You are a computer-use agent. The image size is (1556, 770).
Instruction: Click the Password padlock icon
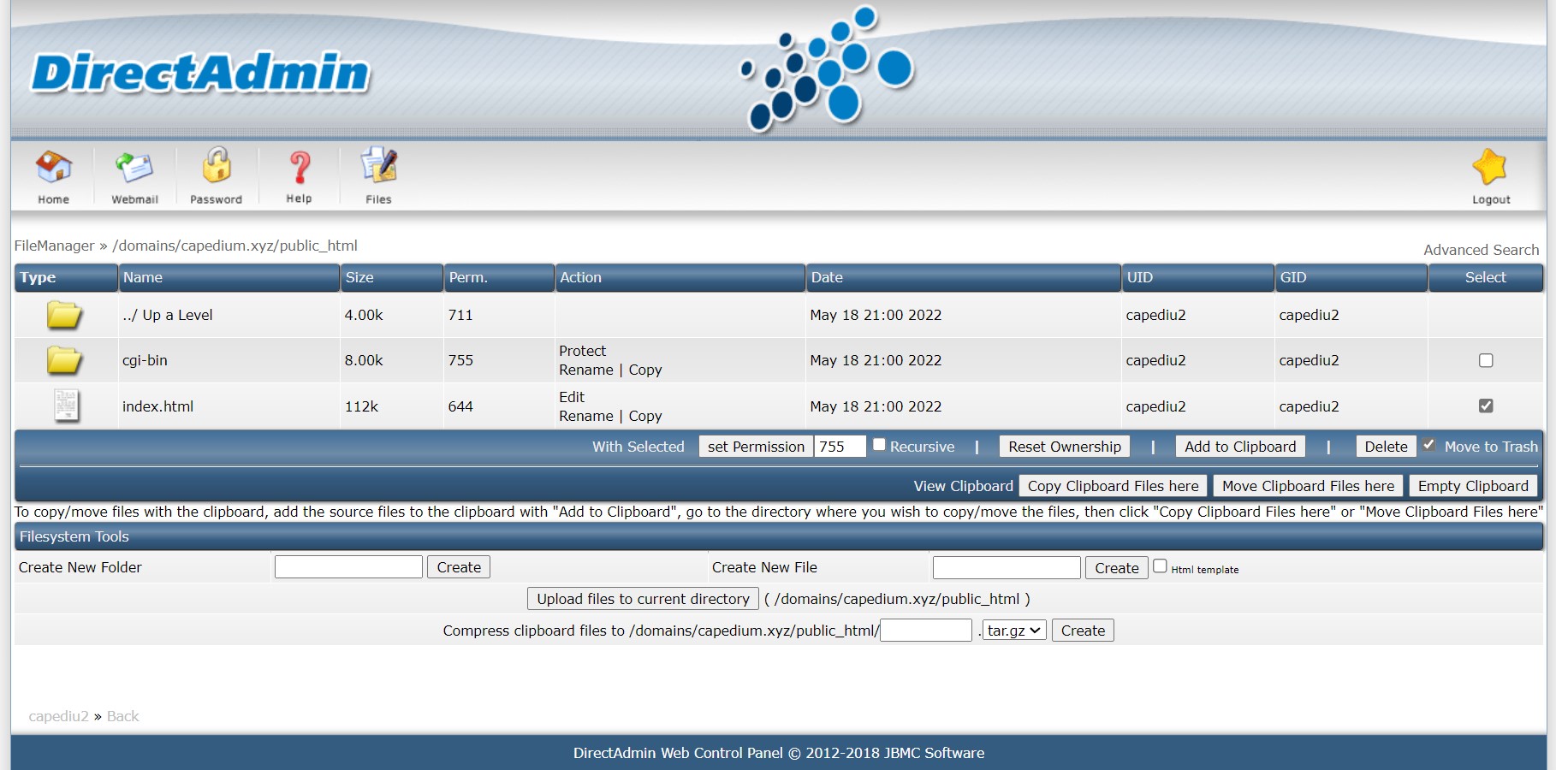[x=216, y=166]
